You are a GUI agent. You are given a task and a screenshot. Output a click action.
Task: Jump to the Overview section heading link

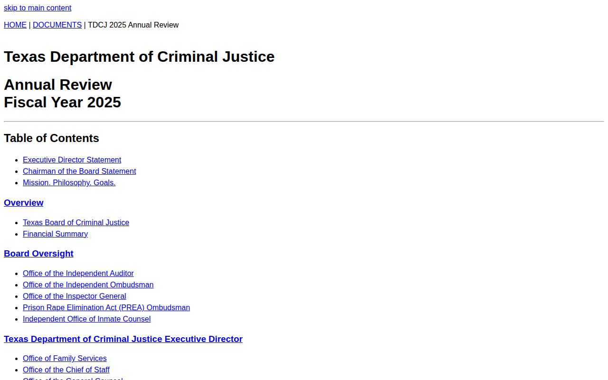coord(24,203)
